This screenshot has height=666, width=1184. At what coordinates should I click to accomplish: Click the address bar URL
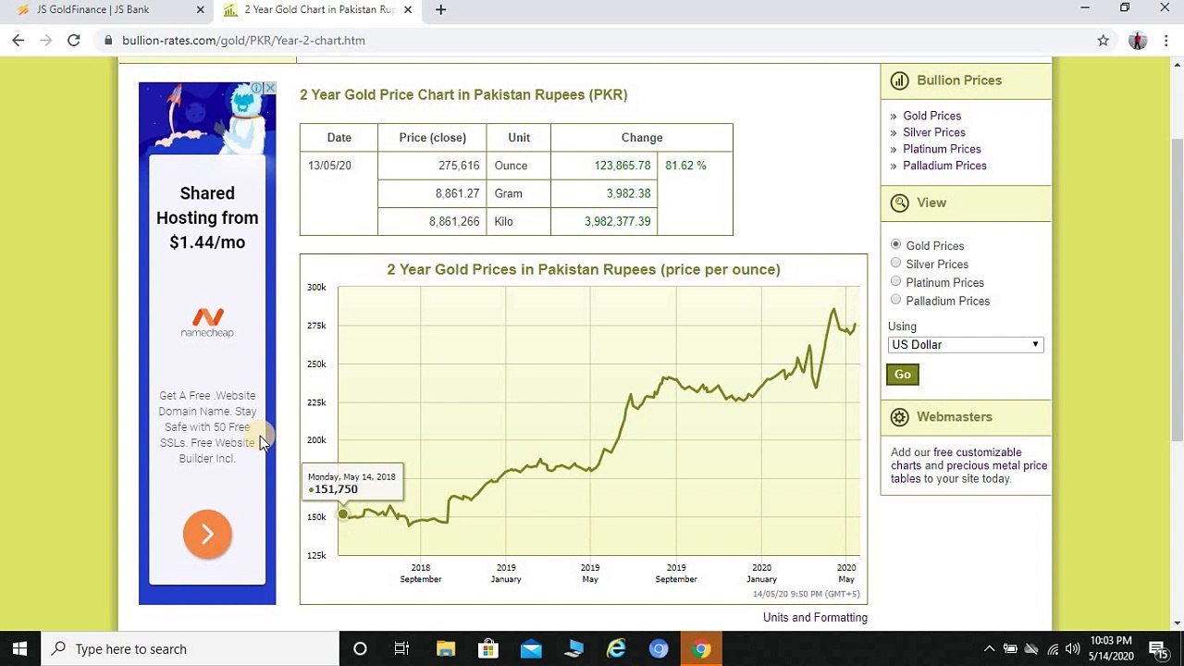tap(243, 41)
